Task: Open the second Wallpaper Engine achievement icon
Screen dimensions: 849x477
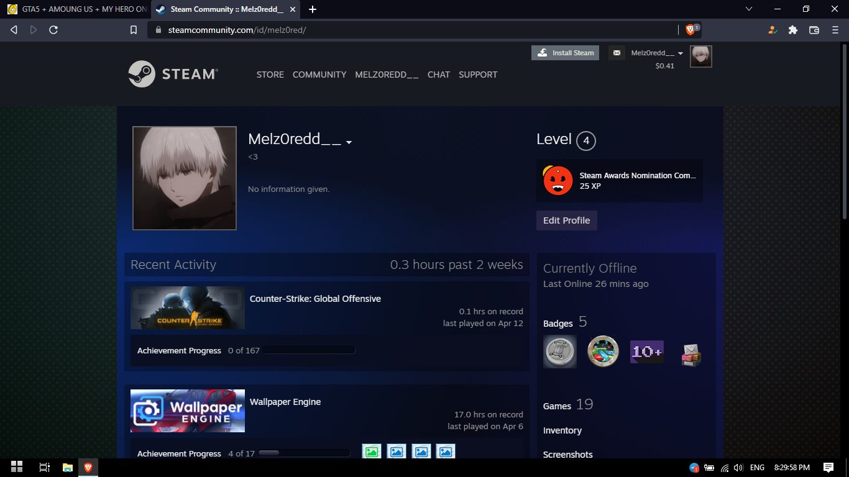Action: pos(397,452)
